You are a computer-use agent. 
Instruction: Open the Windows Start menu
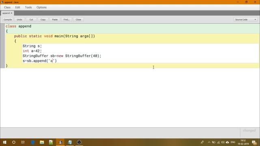(x=4, y=142)
